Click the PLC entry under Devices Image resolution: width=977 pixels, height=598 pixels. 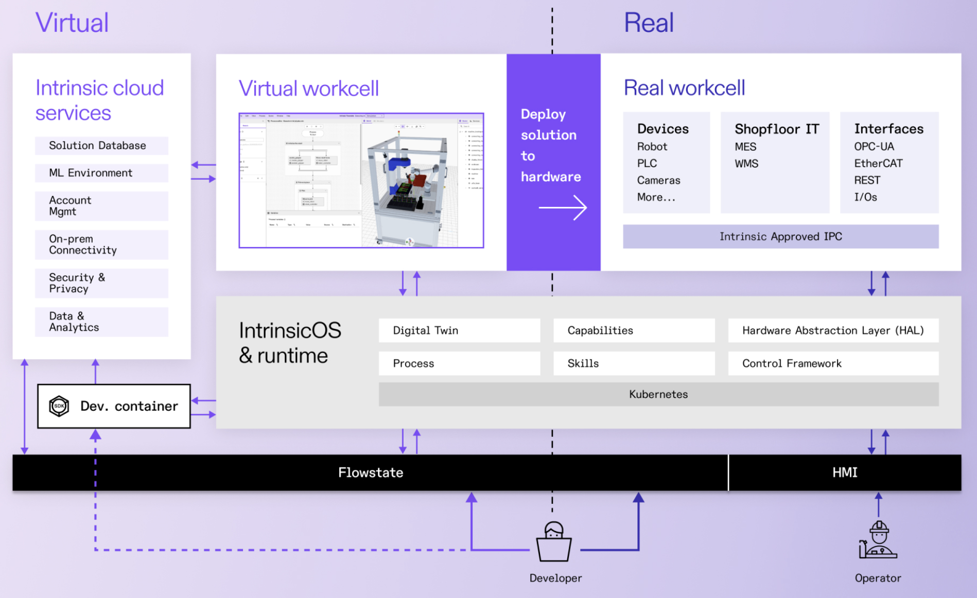647,164
